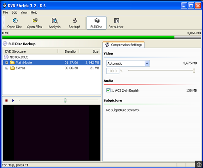Open the View menu
The width and height of the screenshot is (203, 168).
pyautogui.click(x=24, y=12)
